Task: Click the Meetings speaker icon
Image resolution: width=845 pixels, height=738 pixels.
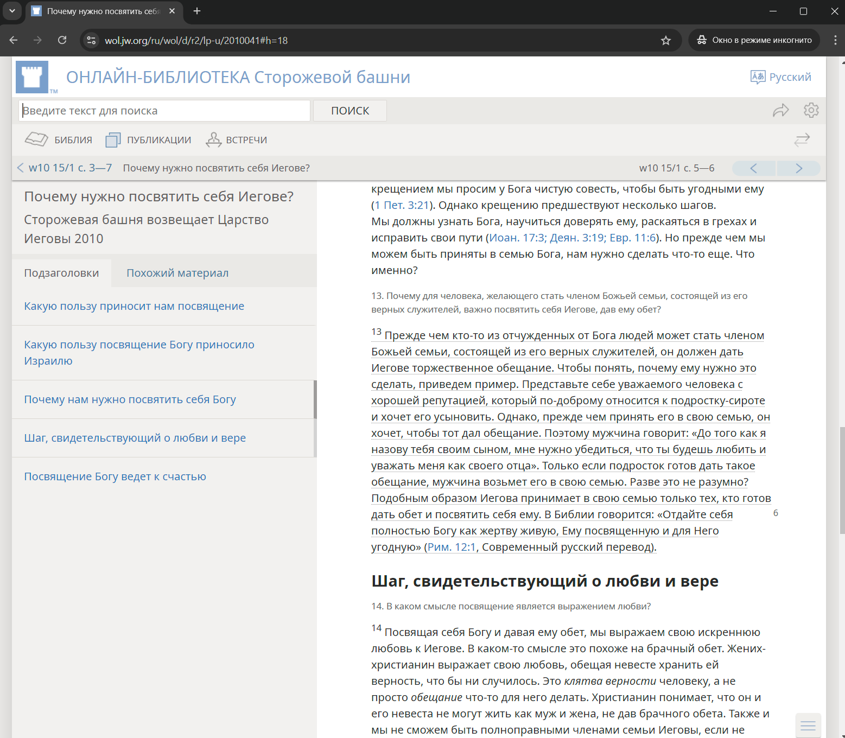Action: pyautogui.click(x=213, y=140)
